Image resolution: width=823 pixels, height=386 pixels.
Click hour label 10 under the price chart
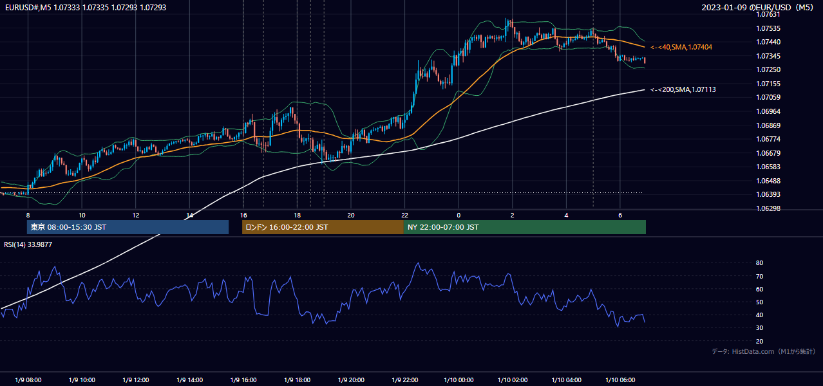point(82,215)
